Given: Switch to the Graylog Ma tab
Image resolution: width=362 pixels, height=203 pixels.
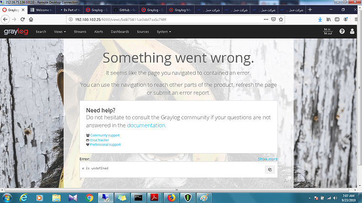Looking at the screenshot, I should pyautogui.click(x=180, y=10).
